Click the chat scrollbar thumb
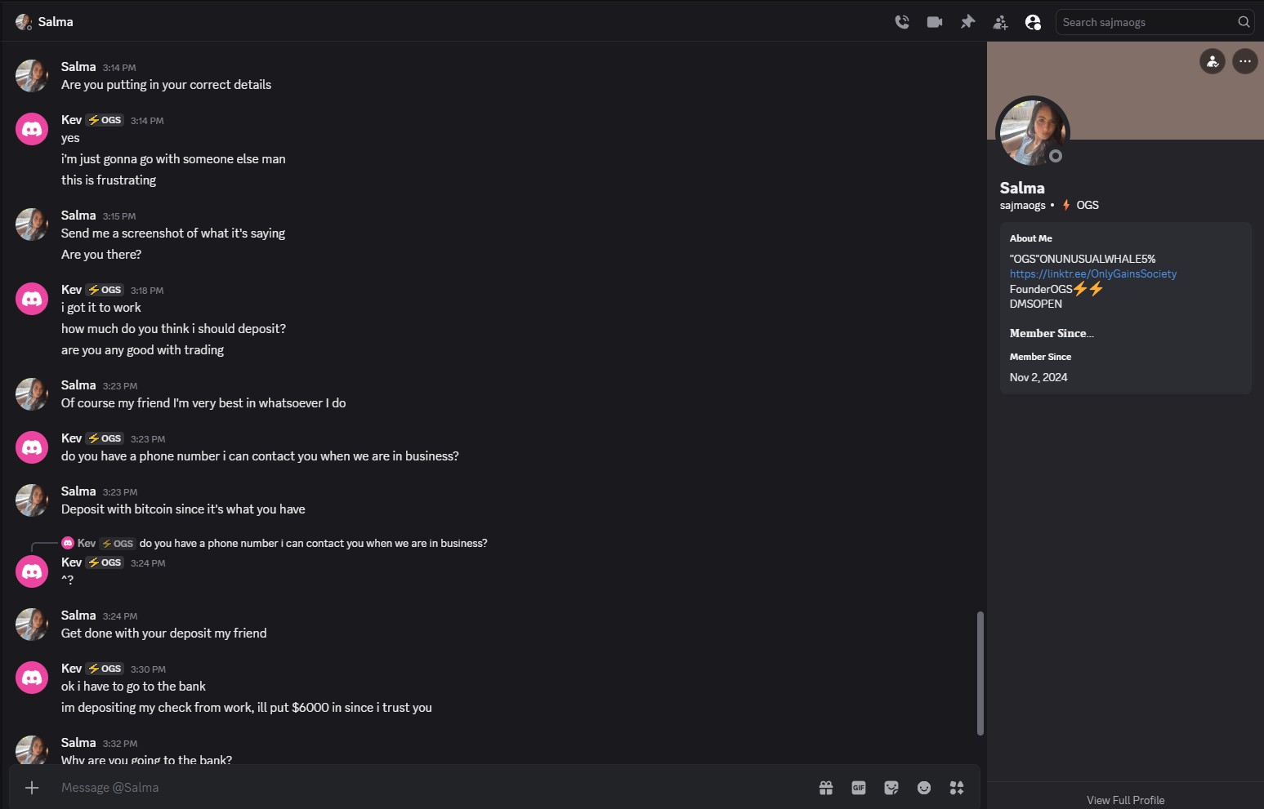 coord(980,673)
